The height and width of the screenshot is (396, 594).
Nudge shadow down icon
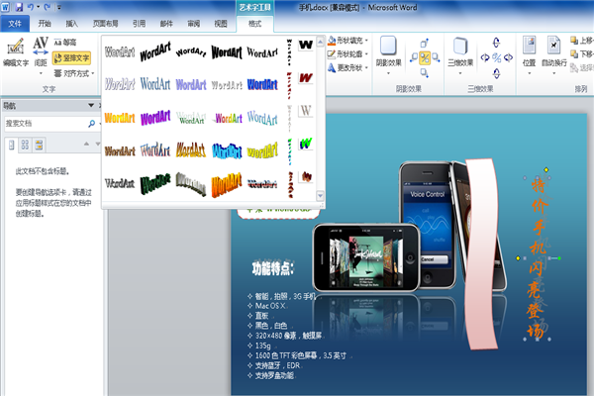click(x=425, y=72)
